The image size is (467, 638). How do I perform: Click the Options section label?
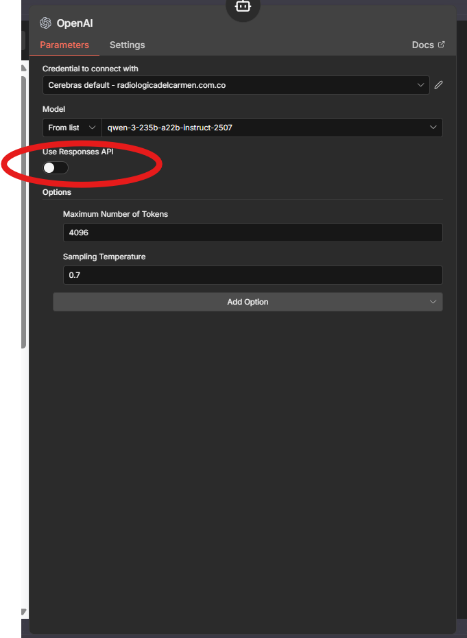pyautogui.click(x=57, y=192)
